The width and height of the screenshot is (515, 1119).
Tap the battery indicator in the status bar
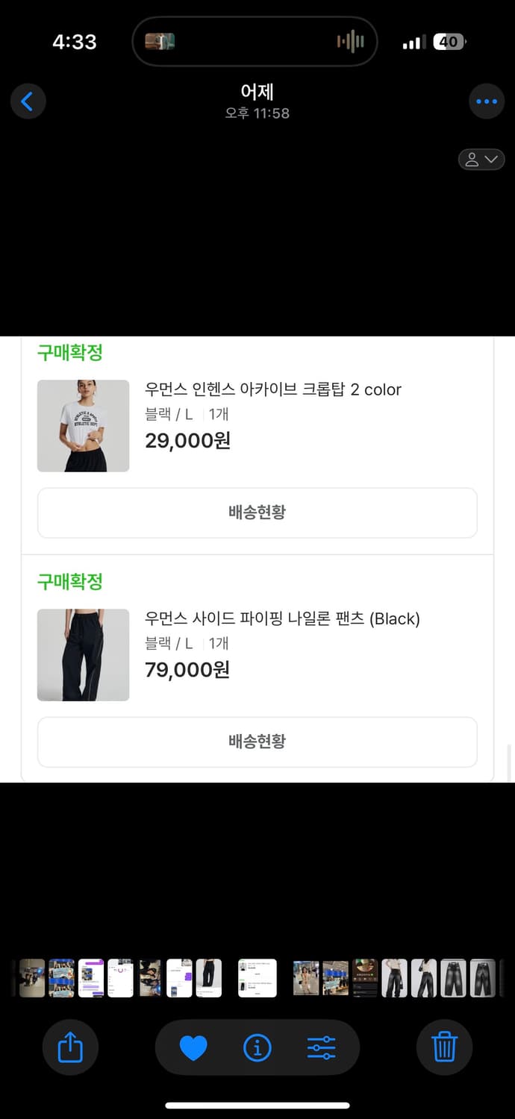pos(450,42)
